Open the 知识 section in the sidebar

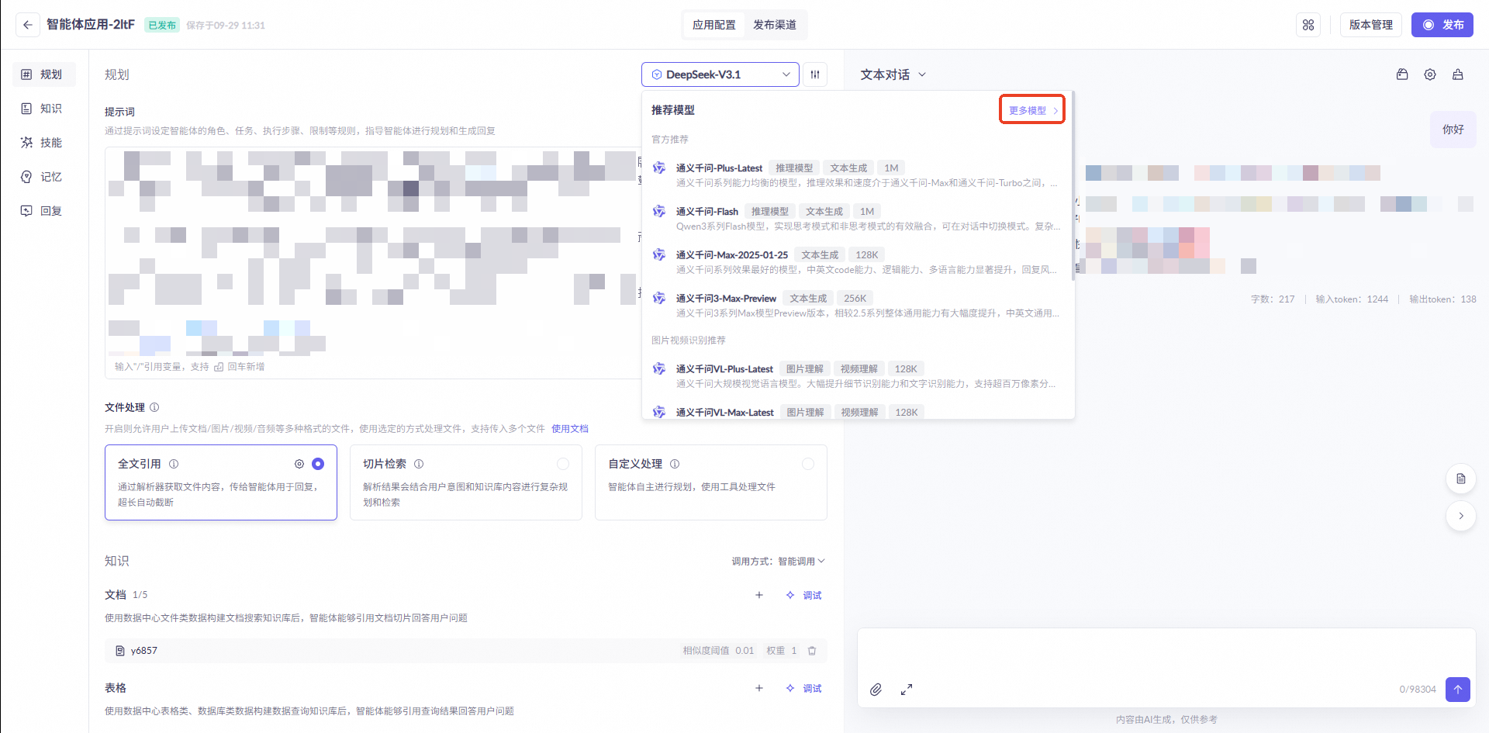click(44, 109)
